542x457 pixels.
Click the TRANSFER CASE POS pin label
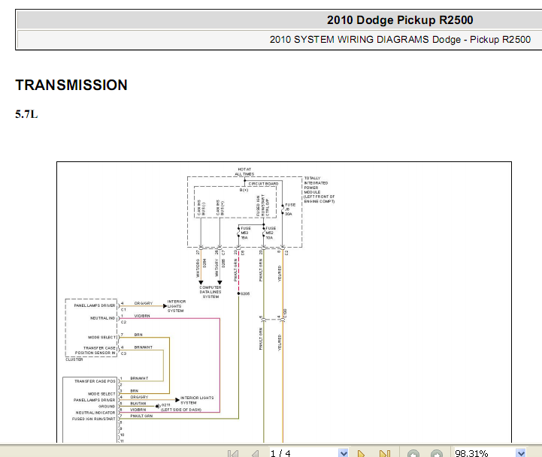[95, 381]
